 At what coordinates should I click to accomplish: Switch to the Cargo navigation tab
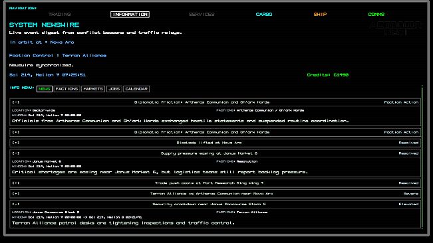tap(264, 15)
